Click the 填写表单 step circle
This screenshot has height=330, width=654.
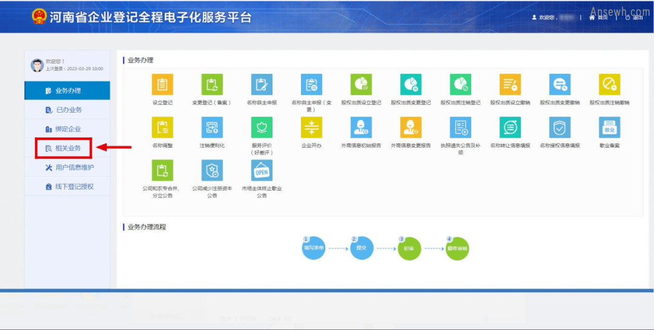click(x=314, y=248)
